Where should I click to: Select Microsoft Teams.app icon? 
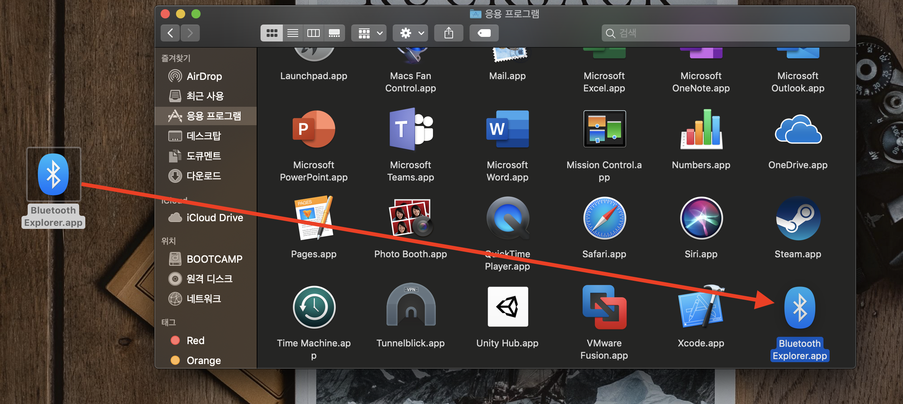(x=411, y=129)
